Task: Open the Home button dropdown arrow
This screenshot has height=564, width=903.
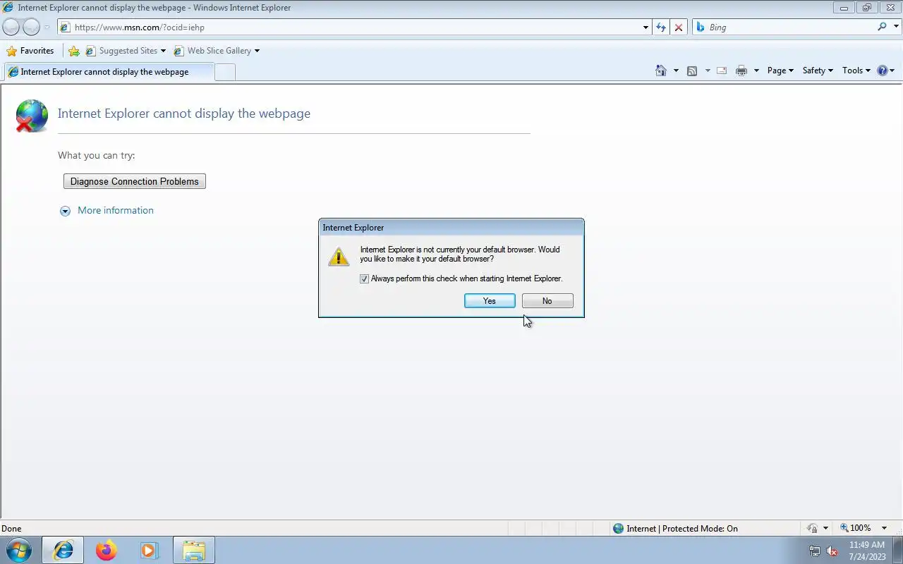Action: tap(676, 70)
